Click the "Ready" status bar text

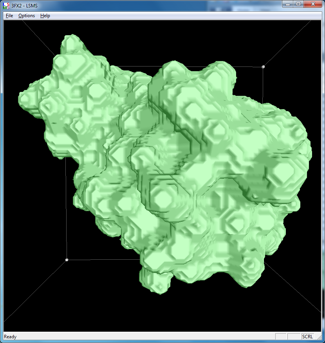[11, 337]
